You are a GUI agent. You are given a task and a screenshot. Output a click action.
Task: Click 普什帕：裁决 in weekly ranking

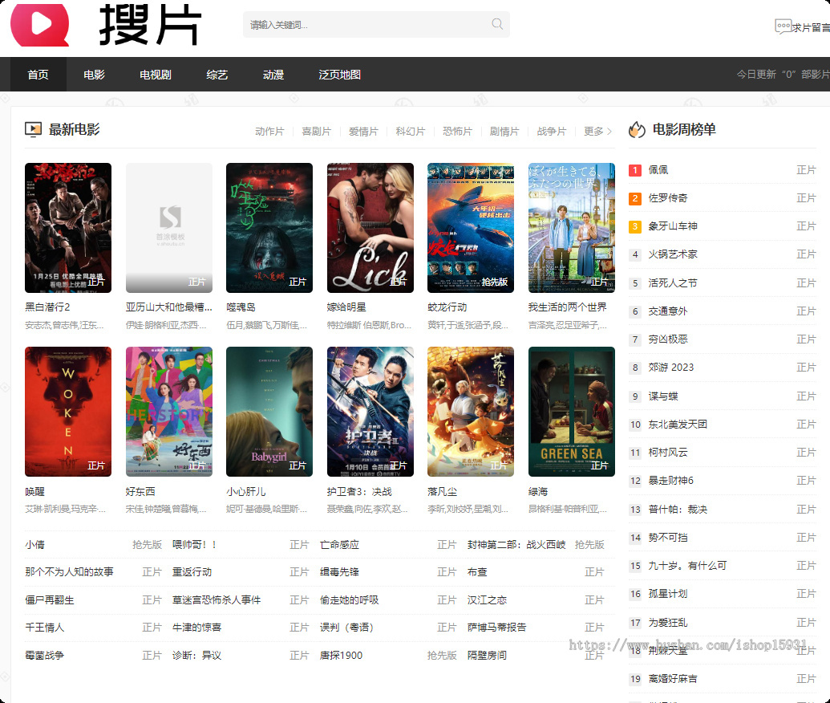click(678, 510)
